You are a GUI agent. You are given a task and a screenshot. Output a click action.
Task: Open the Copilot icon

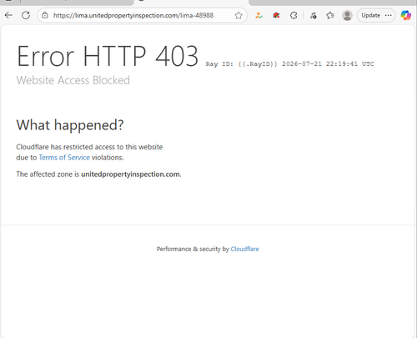click(406, 15)
